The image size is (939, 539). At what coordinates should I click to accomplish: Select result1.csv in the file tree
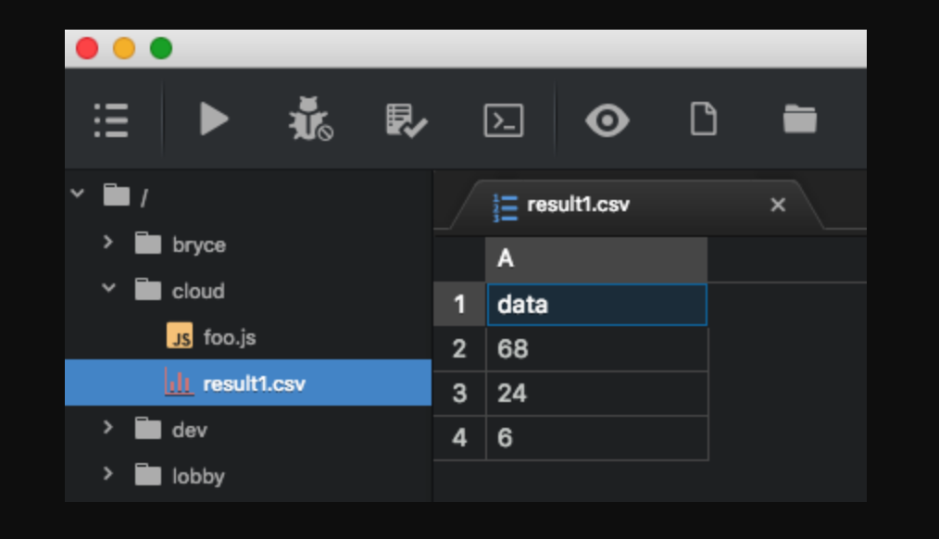click(x=253, y=383)
